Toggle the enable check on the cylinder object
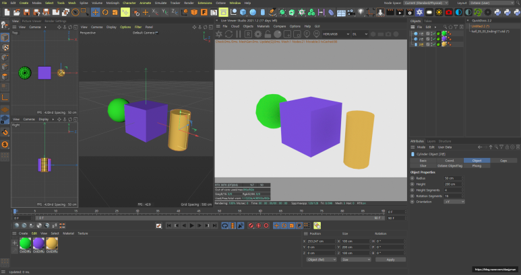This screenshot has height=275, width=521. click(x=434, y=44)
